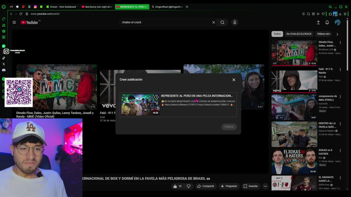Open the XOKAS vs 8 HATERS thumbnail
This screenshot has width=351, height=197.
point(294,161)
